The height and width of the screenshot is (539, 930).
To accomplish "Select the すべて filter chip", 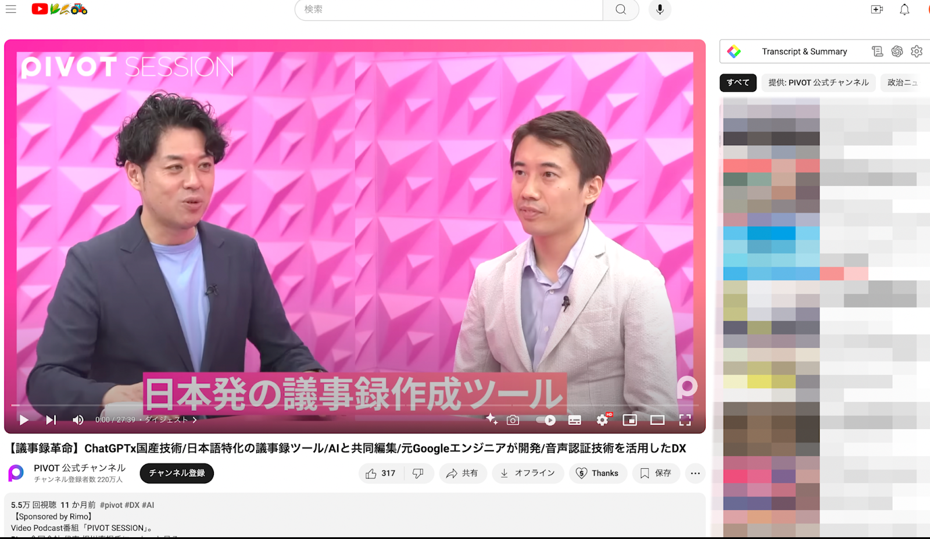I will point(737,82).
